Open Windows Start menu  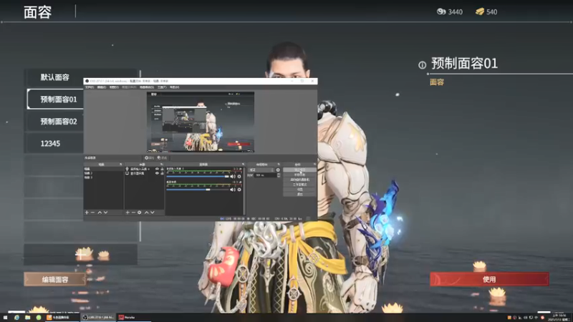(5, 318)
